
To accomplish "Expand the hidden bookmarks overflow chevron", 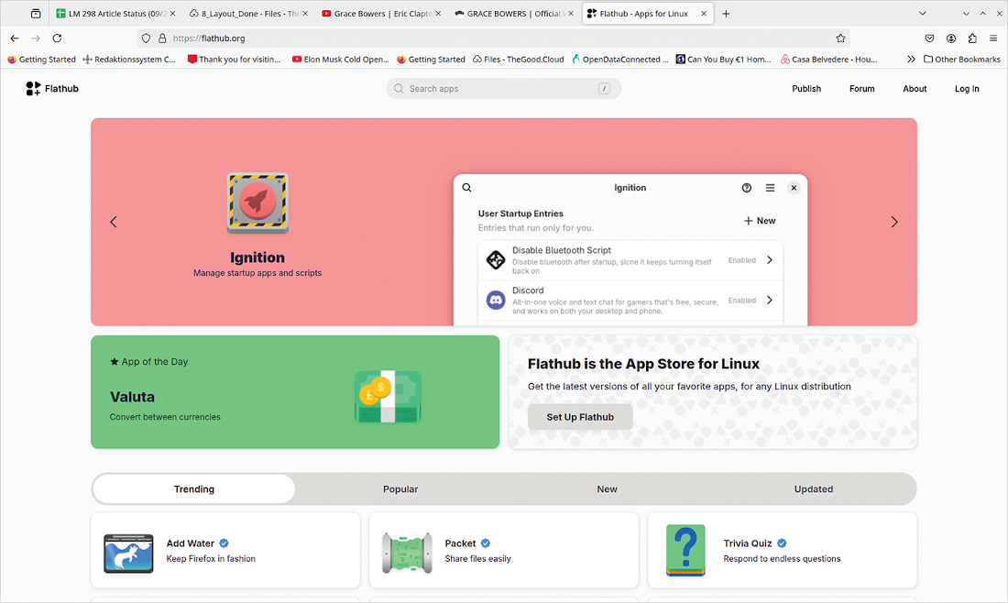I will pos(911,60).
